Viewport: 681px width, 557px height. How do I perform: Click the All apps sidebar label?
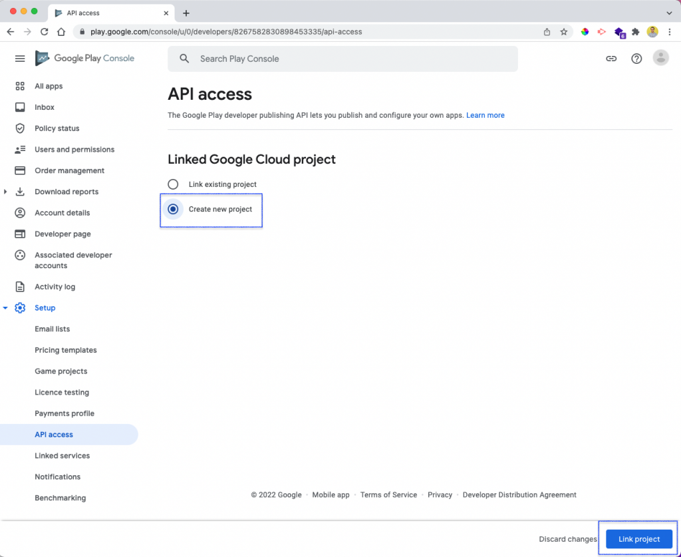[49, 86]
